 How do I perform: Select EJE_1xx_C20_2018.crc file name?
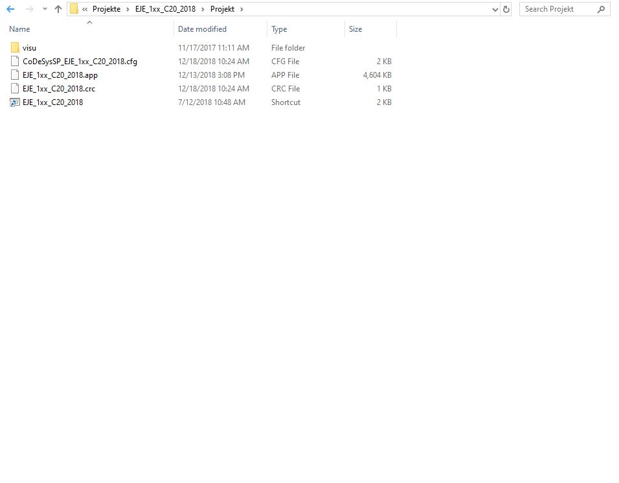[59, 89]
